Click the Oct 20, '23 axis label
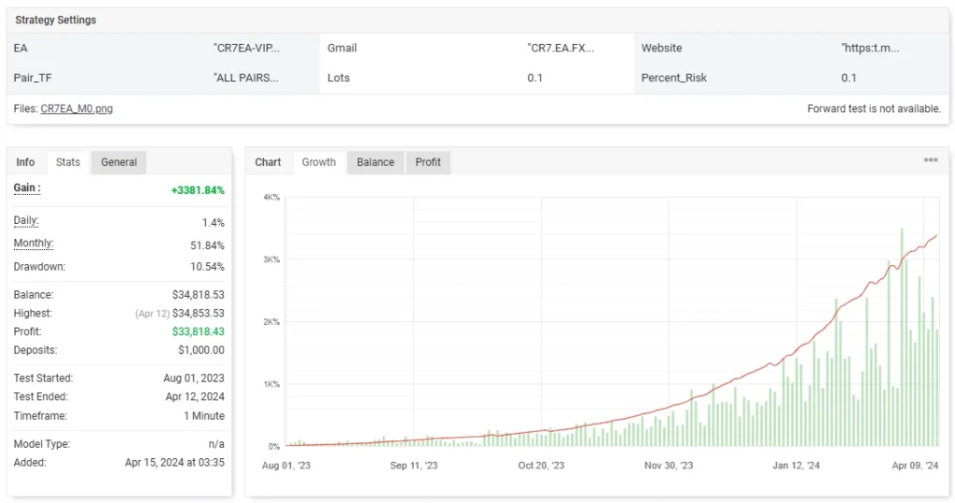This screenshot has width=955, height=503. [x=540, y=466]
